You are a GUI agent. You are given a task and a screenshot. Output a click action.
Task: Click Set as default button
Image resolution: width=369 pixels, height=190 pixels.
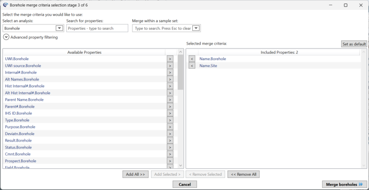(x=354, y=44)
